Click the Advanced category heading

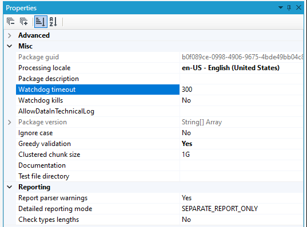click(34, 35)
